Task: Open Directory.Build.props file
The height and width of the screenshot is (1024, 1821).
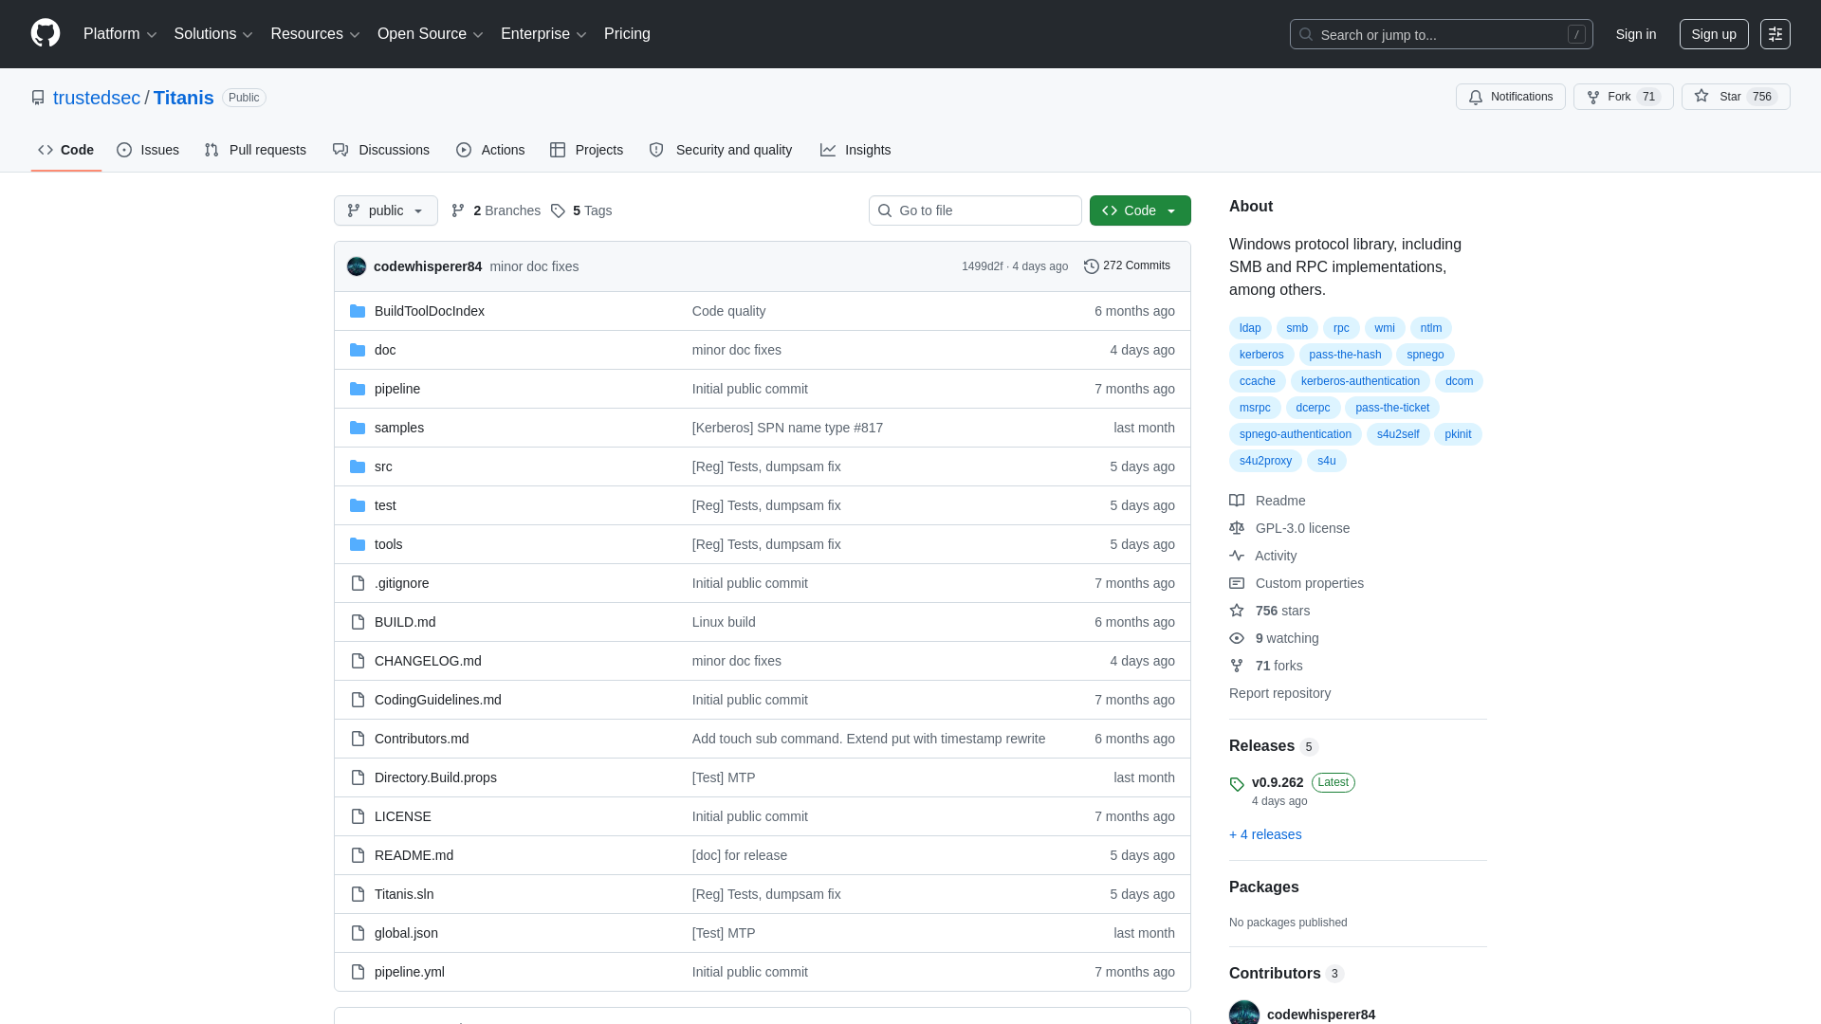Action: (x=435, y=777)
